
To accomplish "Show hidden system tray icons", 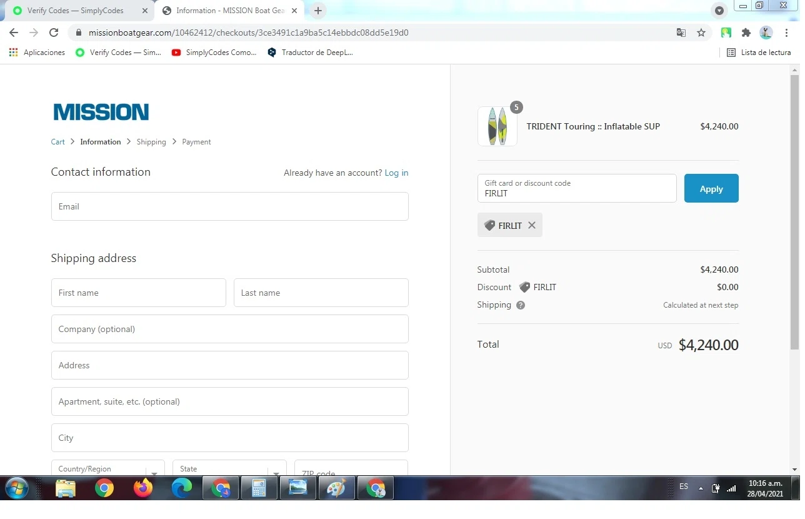I will 701,488.
